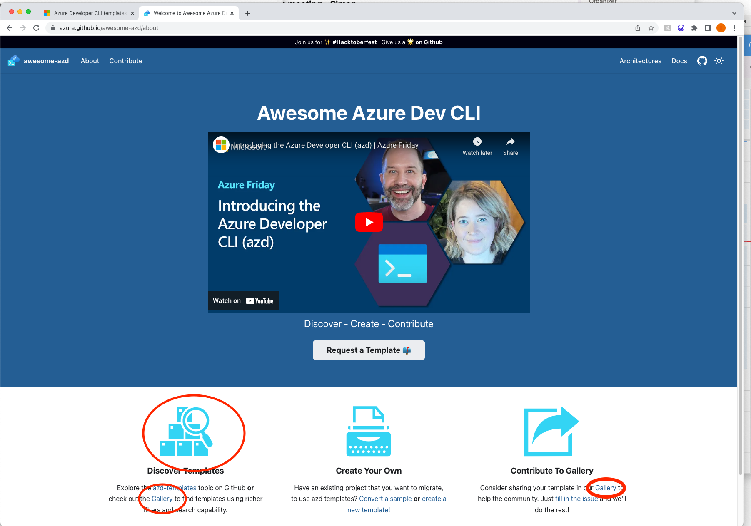Click the bookmark star in address bar

tap(651, 28)
